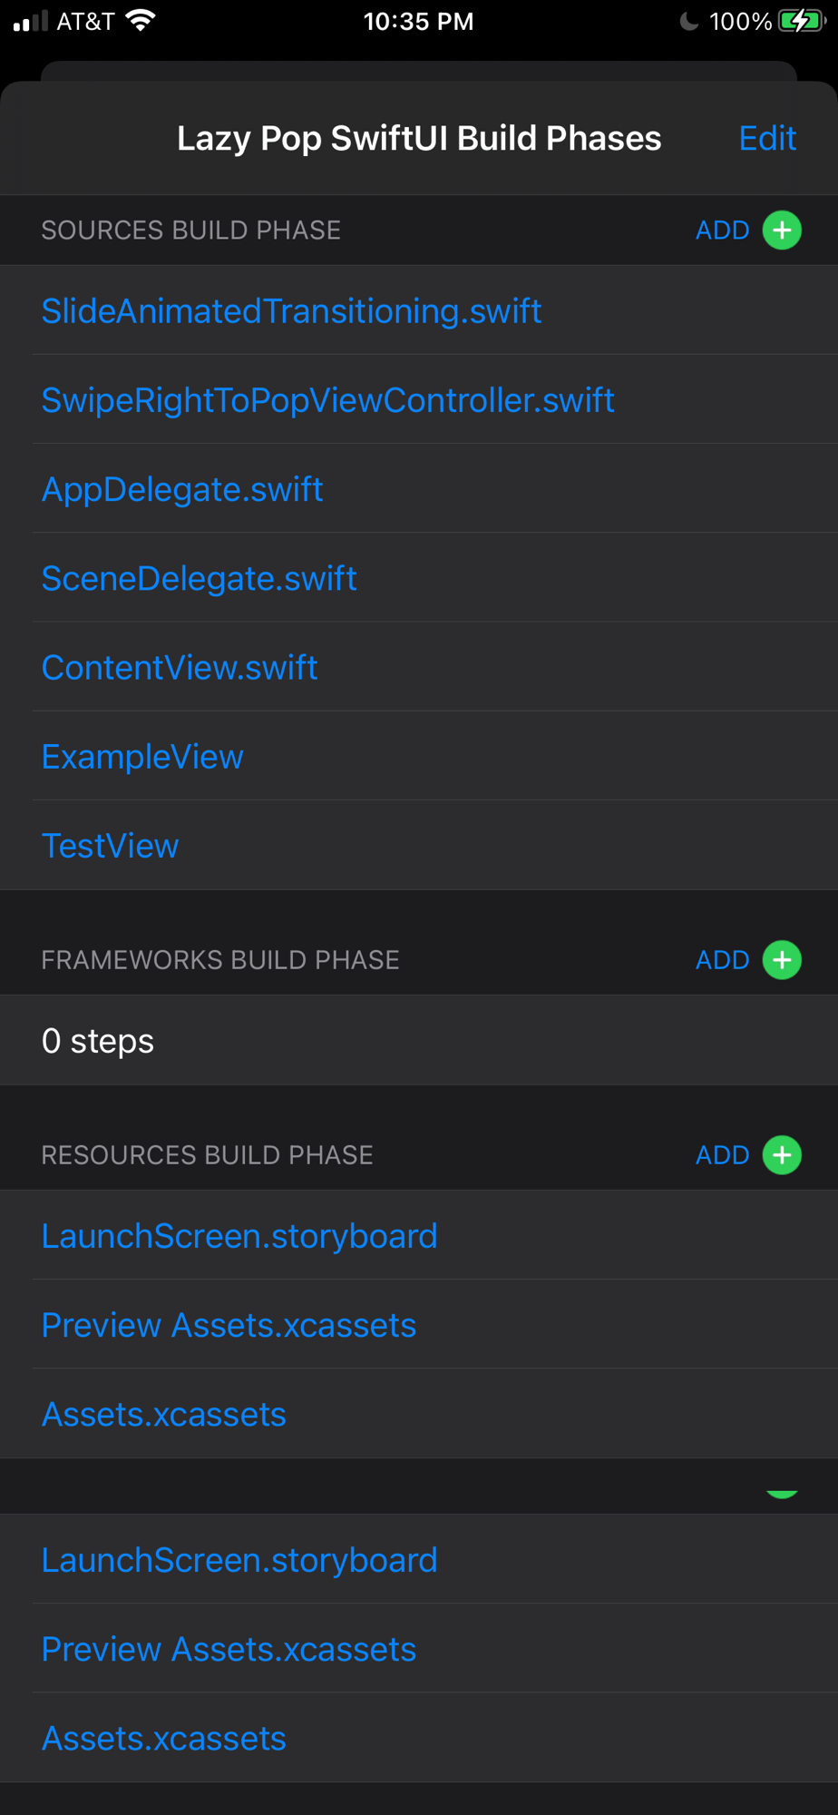Open SwipeRightToPopViewController.swift
The image size is (838, 1815).
point(327,400)
